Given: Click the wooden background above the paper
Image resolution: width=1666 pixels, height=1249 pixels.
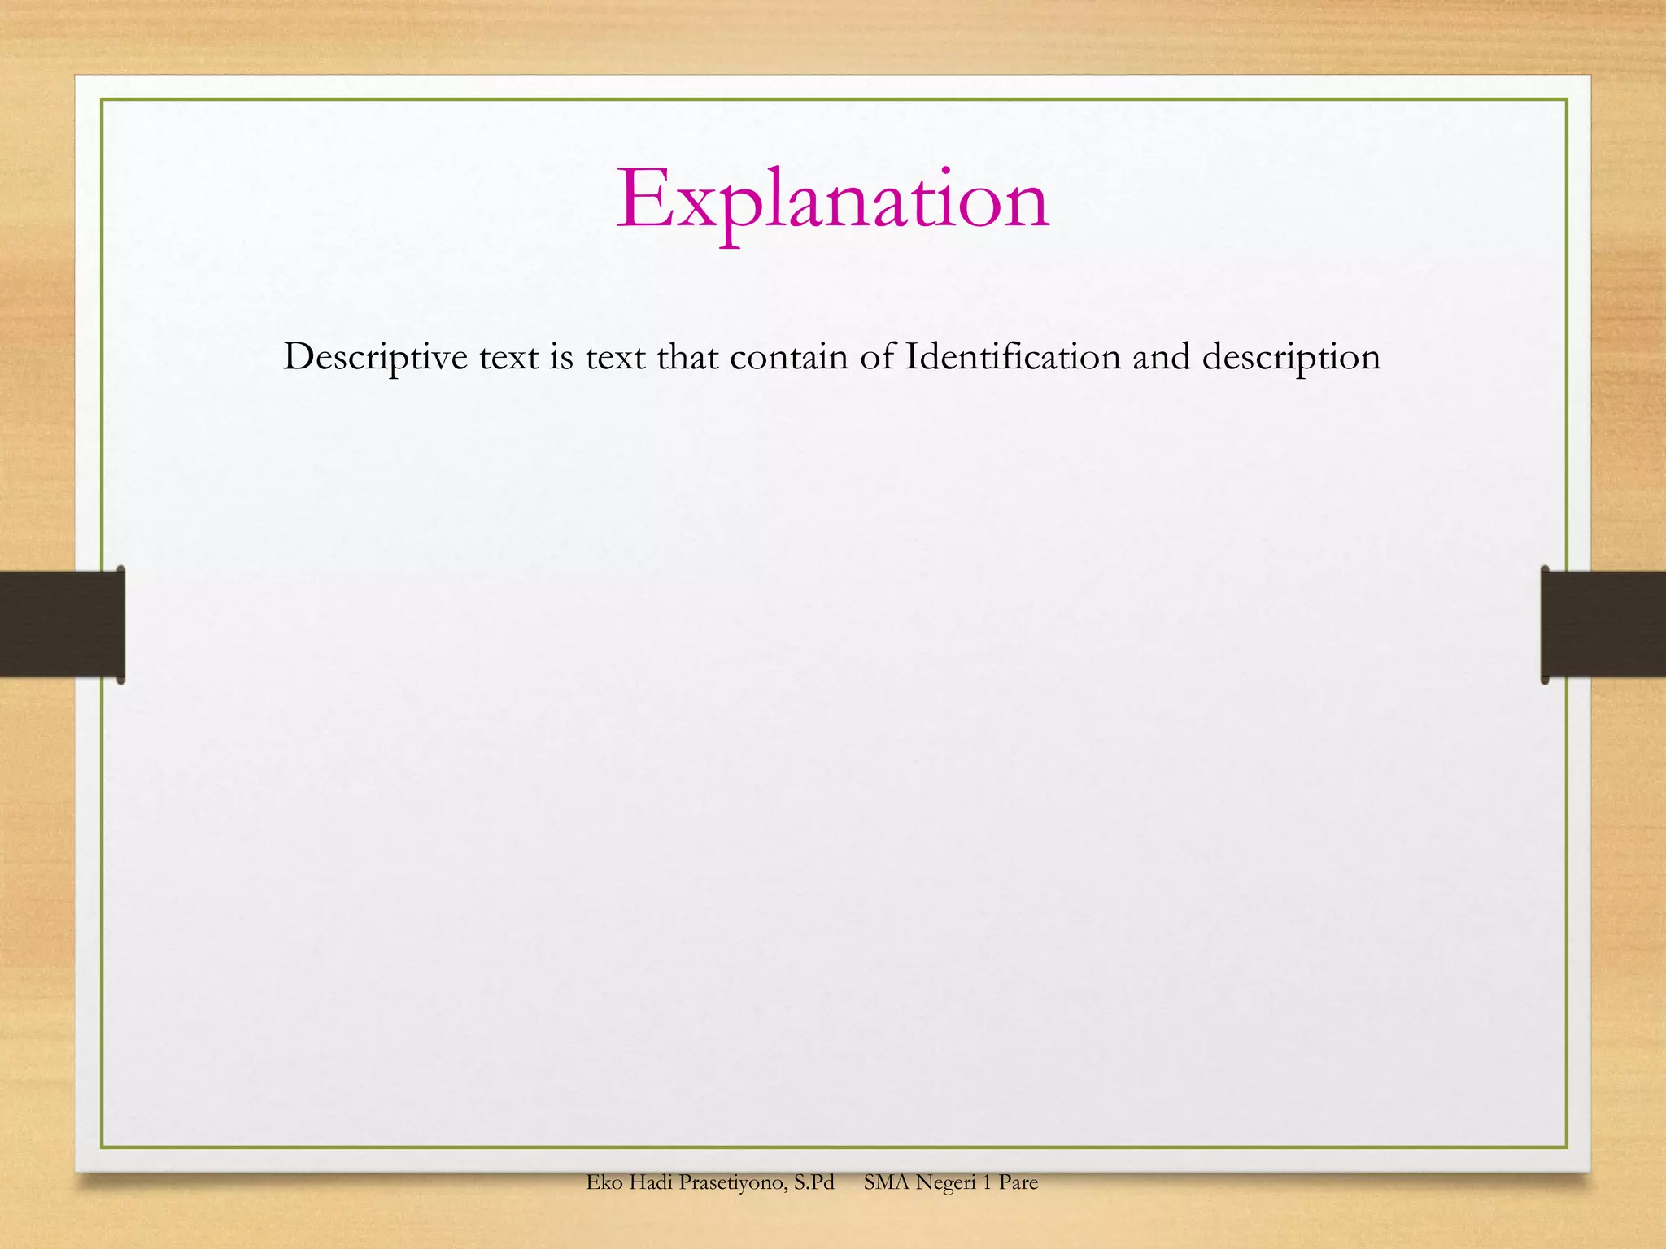Looking at the screenshot, I should (x=833, y=37).
